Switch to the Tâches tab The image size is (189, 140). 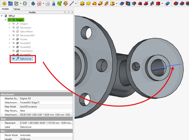point(17,9)
